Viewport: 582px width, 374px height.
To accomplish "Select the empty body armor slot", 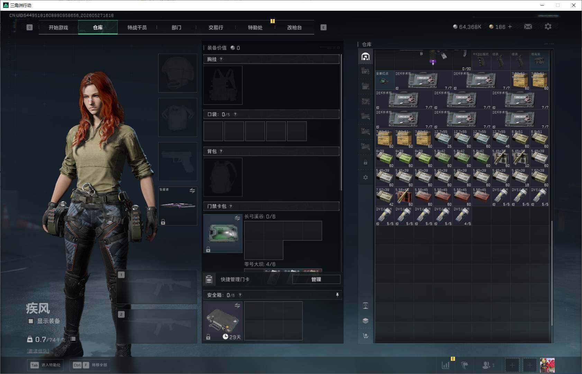I will (x=178, y=117).
